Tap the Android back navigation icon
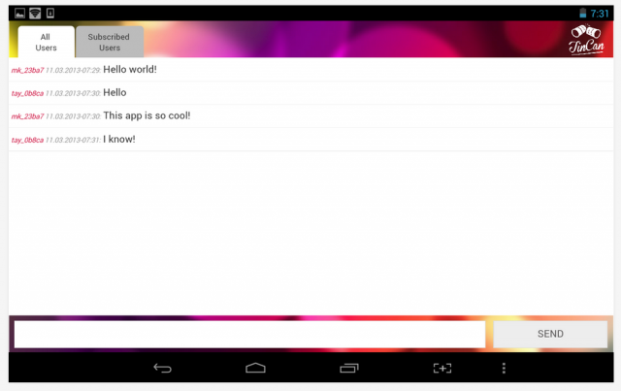Screen dimensions: 621x391 tap(162, 368)
